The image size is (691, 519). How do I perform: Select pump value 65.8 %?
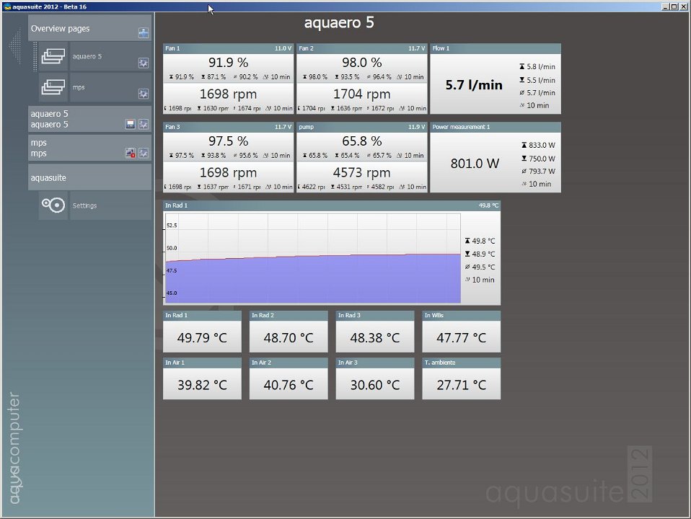coord(362,141)
